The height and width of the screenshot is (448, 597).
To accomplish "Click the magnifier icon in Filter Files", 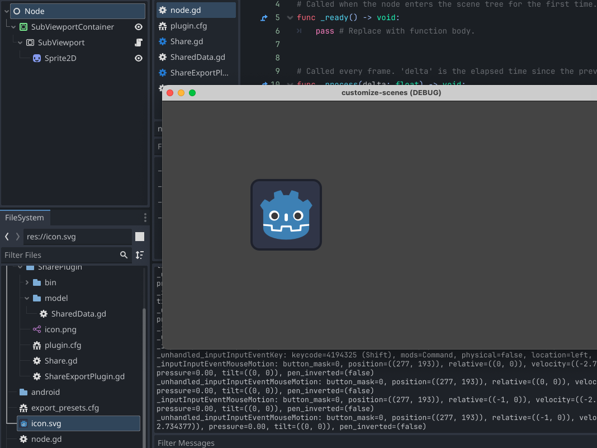I will tap(124, 255).
